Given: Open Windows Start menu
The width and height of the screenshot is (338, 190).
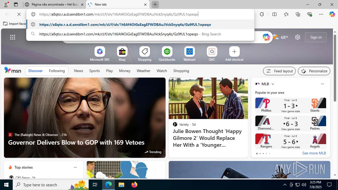Looking at the screenshot, I should point(6,185).
